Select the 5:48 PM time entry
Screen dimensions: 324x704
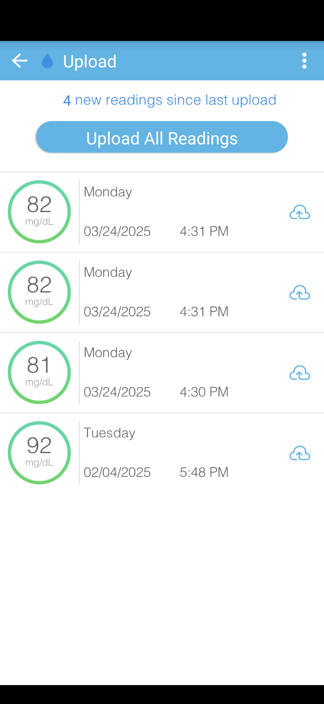tap(204, 472)
